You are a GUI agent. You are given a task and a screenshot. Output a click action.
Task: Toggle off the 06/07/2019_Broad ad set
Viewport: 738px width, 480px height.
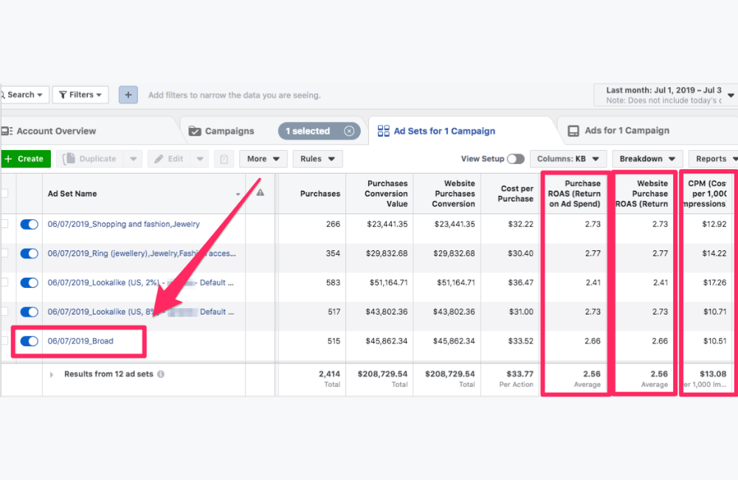click(30, 341)
